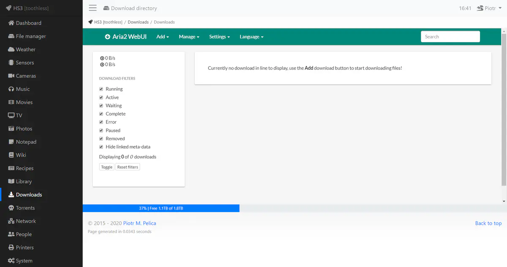Click the Back to top link
Image resolution: width=507 pixels, height=267 pixels.
coord(488,223)
